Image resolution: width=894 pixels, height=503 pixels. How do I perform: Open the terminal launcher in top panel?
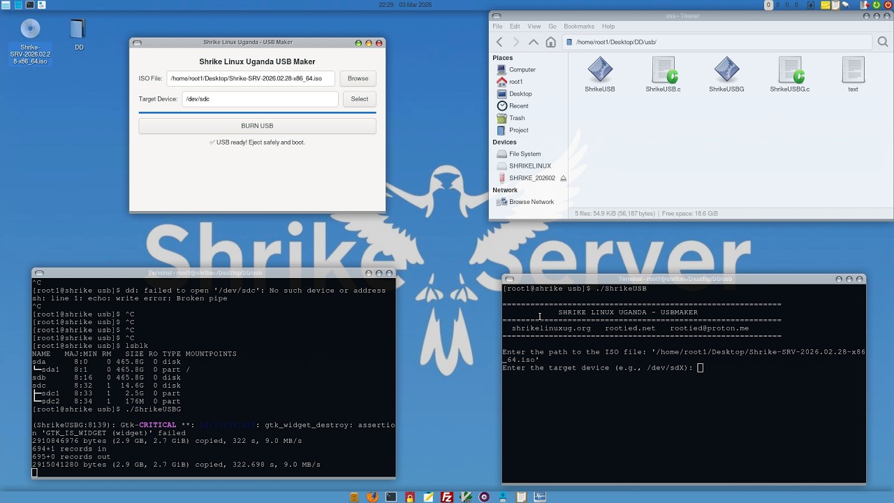click(30, 5)
